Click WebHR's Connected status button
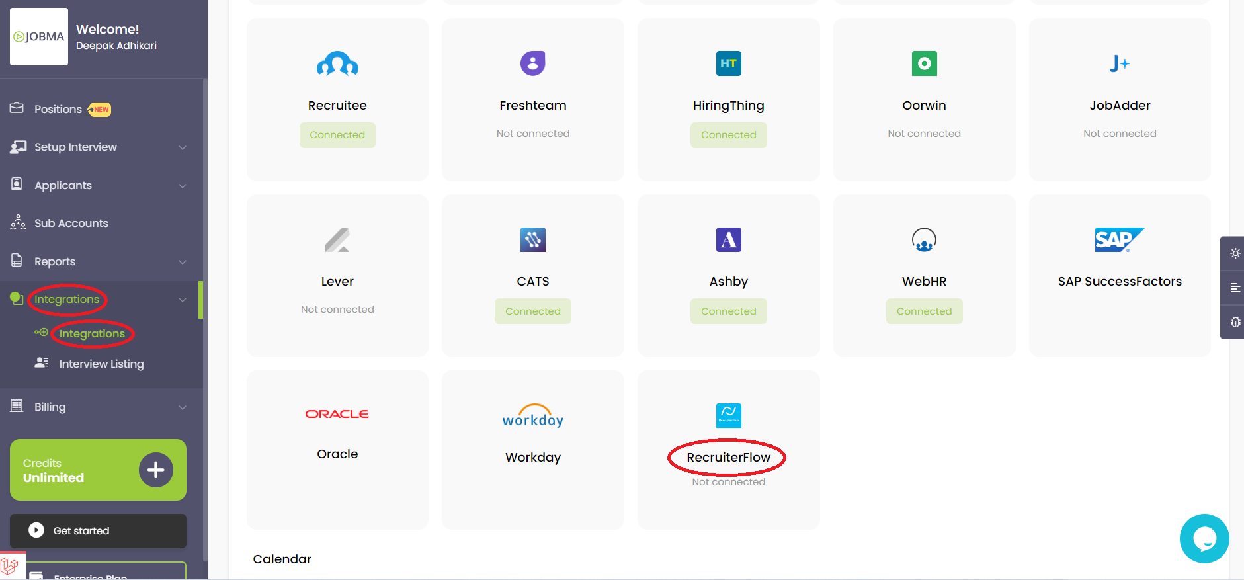Image resolution: width=1244 pixels, height=580 pixels. (x=925, y=311)
